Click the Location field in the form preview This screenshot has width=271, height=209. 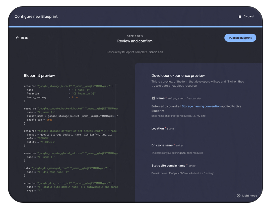[158, 128]
